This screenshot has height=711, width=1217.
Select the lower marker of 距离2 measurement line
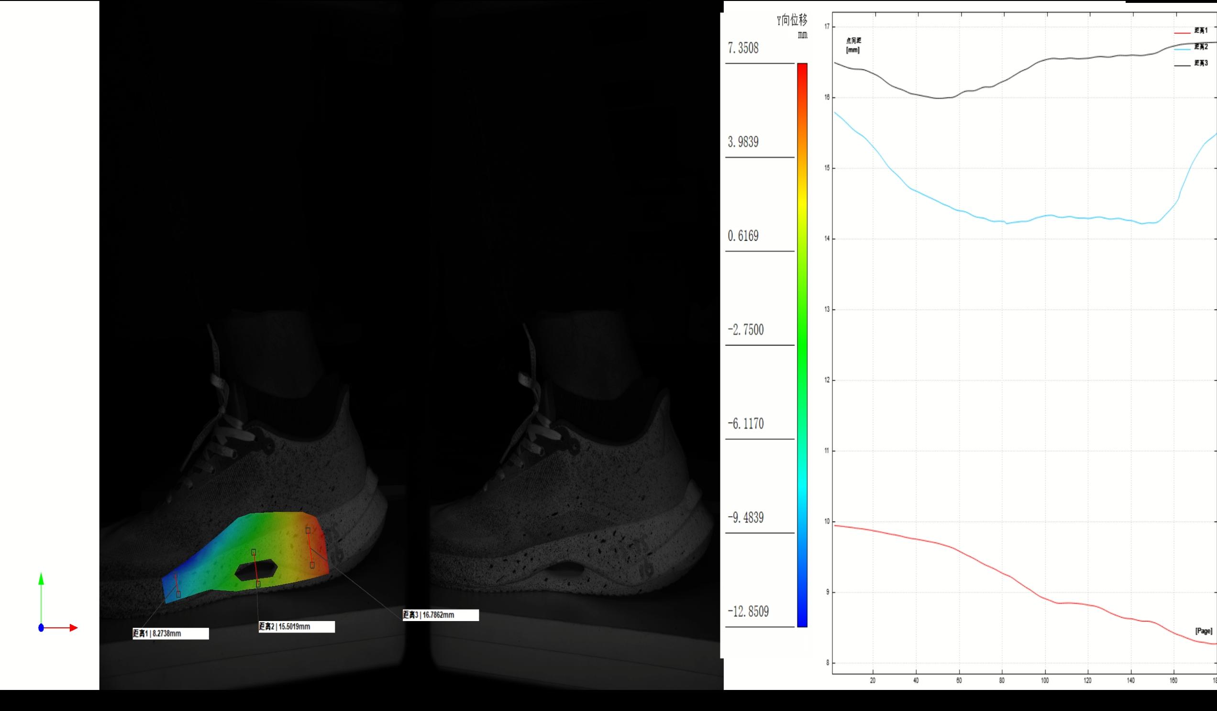pyautogui.click(x=258, y=585)
